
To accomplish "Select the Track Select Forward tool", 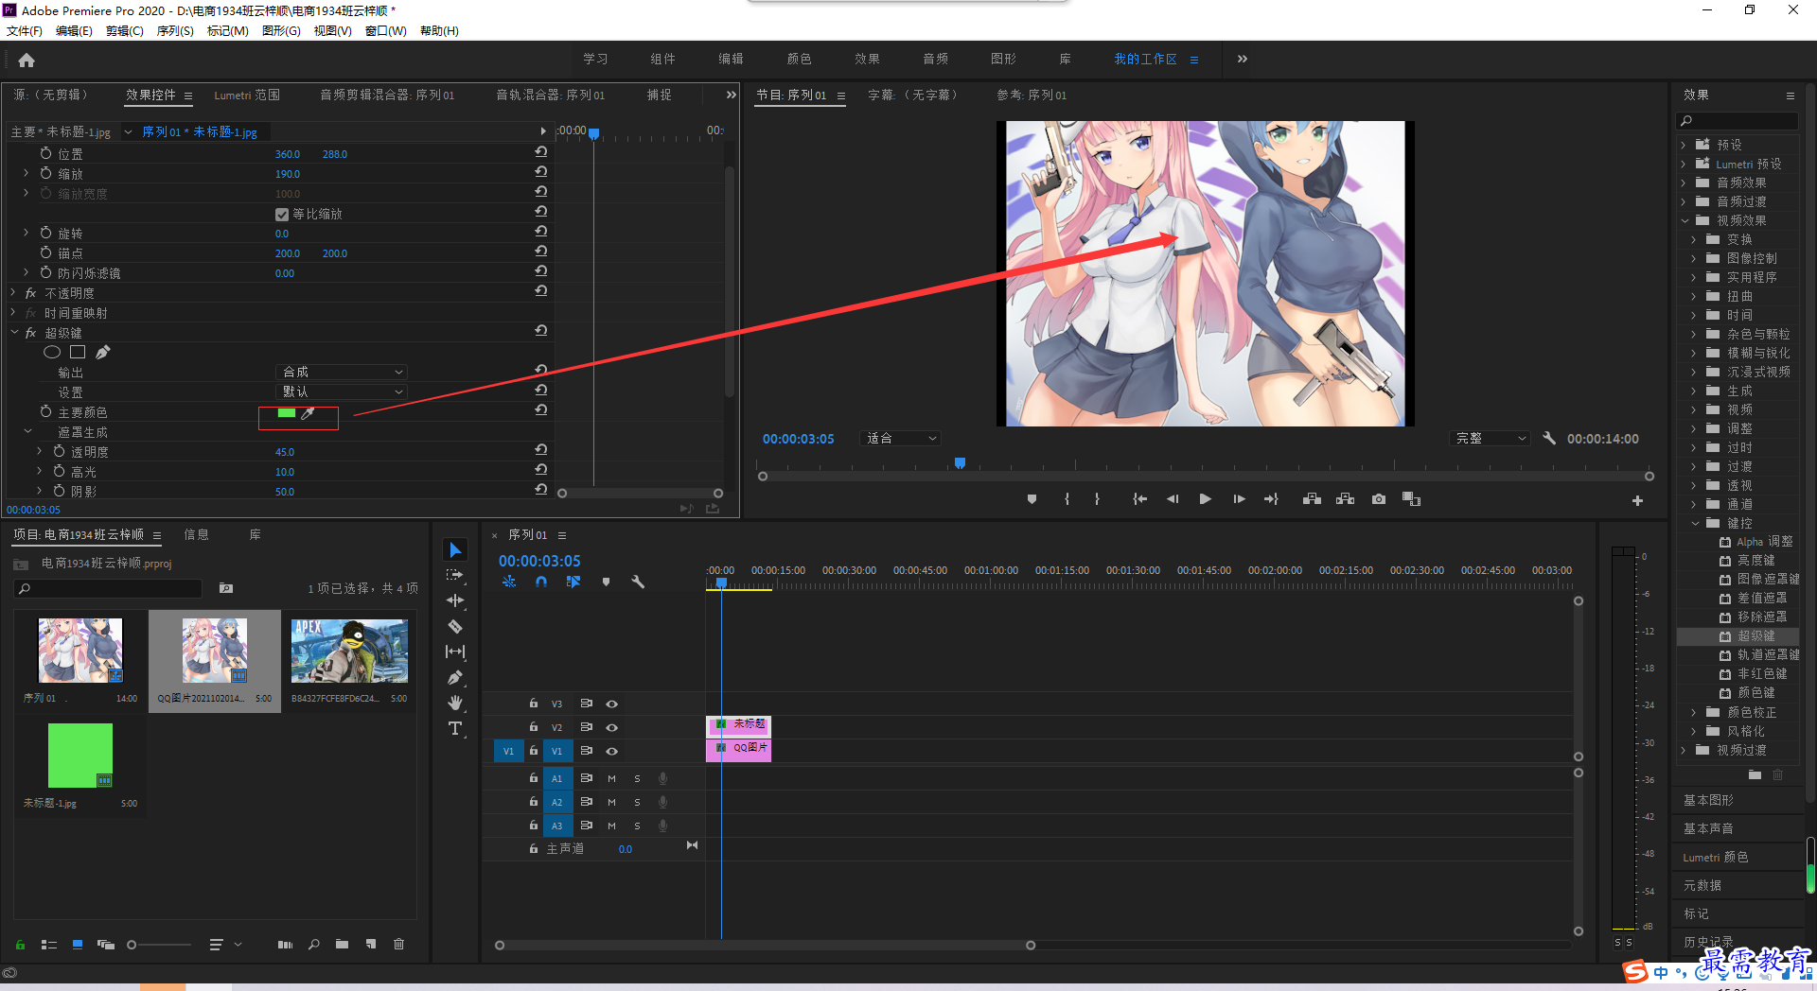I will coord(455,575).
